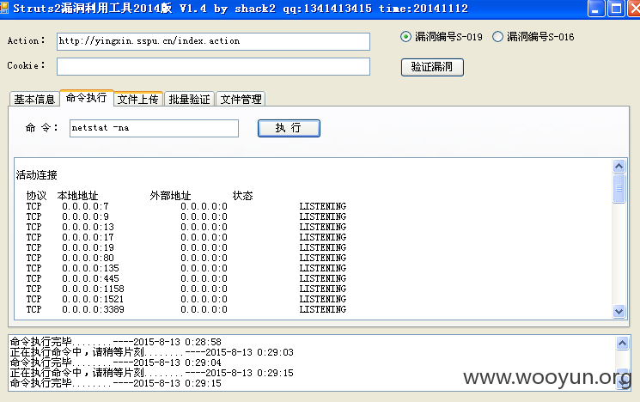Screen dimensions: 640x402
Task: Click the Cookie: field label
Action: [26, 65]
